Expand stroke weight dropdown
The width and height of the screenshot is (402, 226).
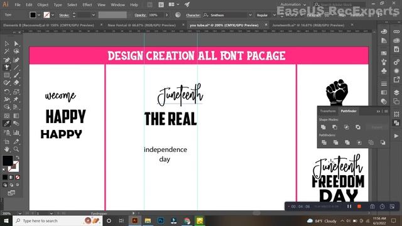(x=94, y=15)
